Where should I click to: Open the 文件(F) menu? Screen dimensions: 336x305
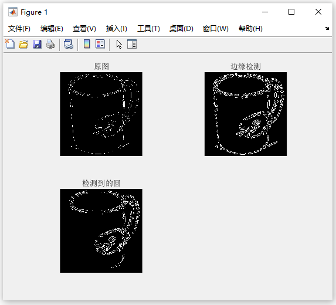pyautogui.click(x=19, y=29)
